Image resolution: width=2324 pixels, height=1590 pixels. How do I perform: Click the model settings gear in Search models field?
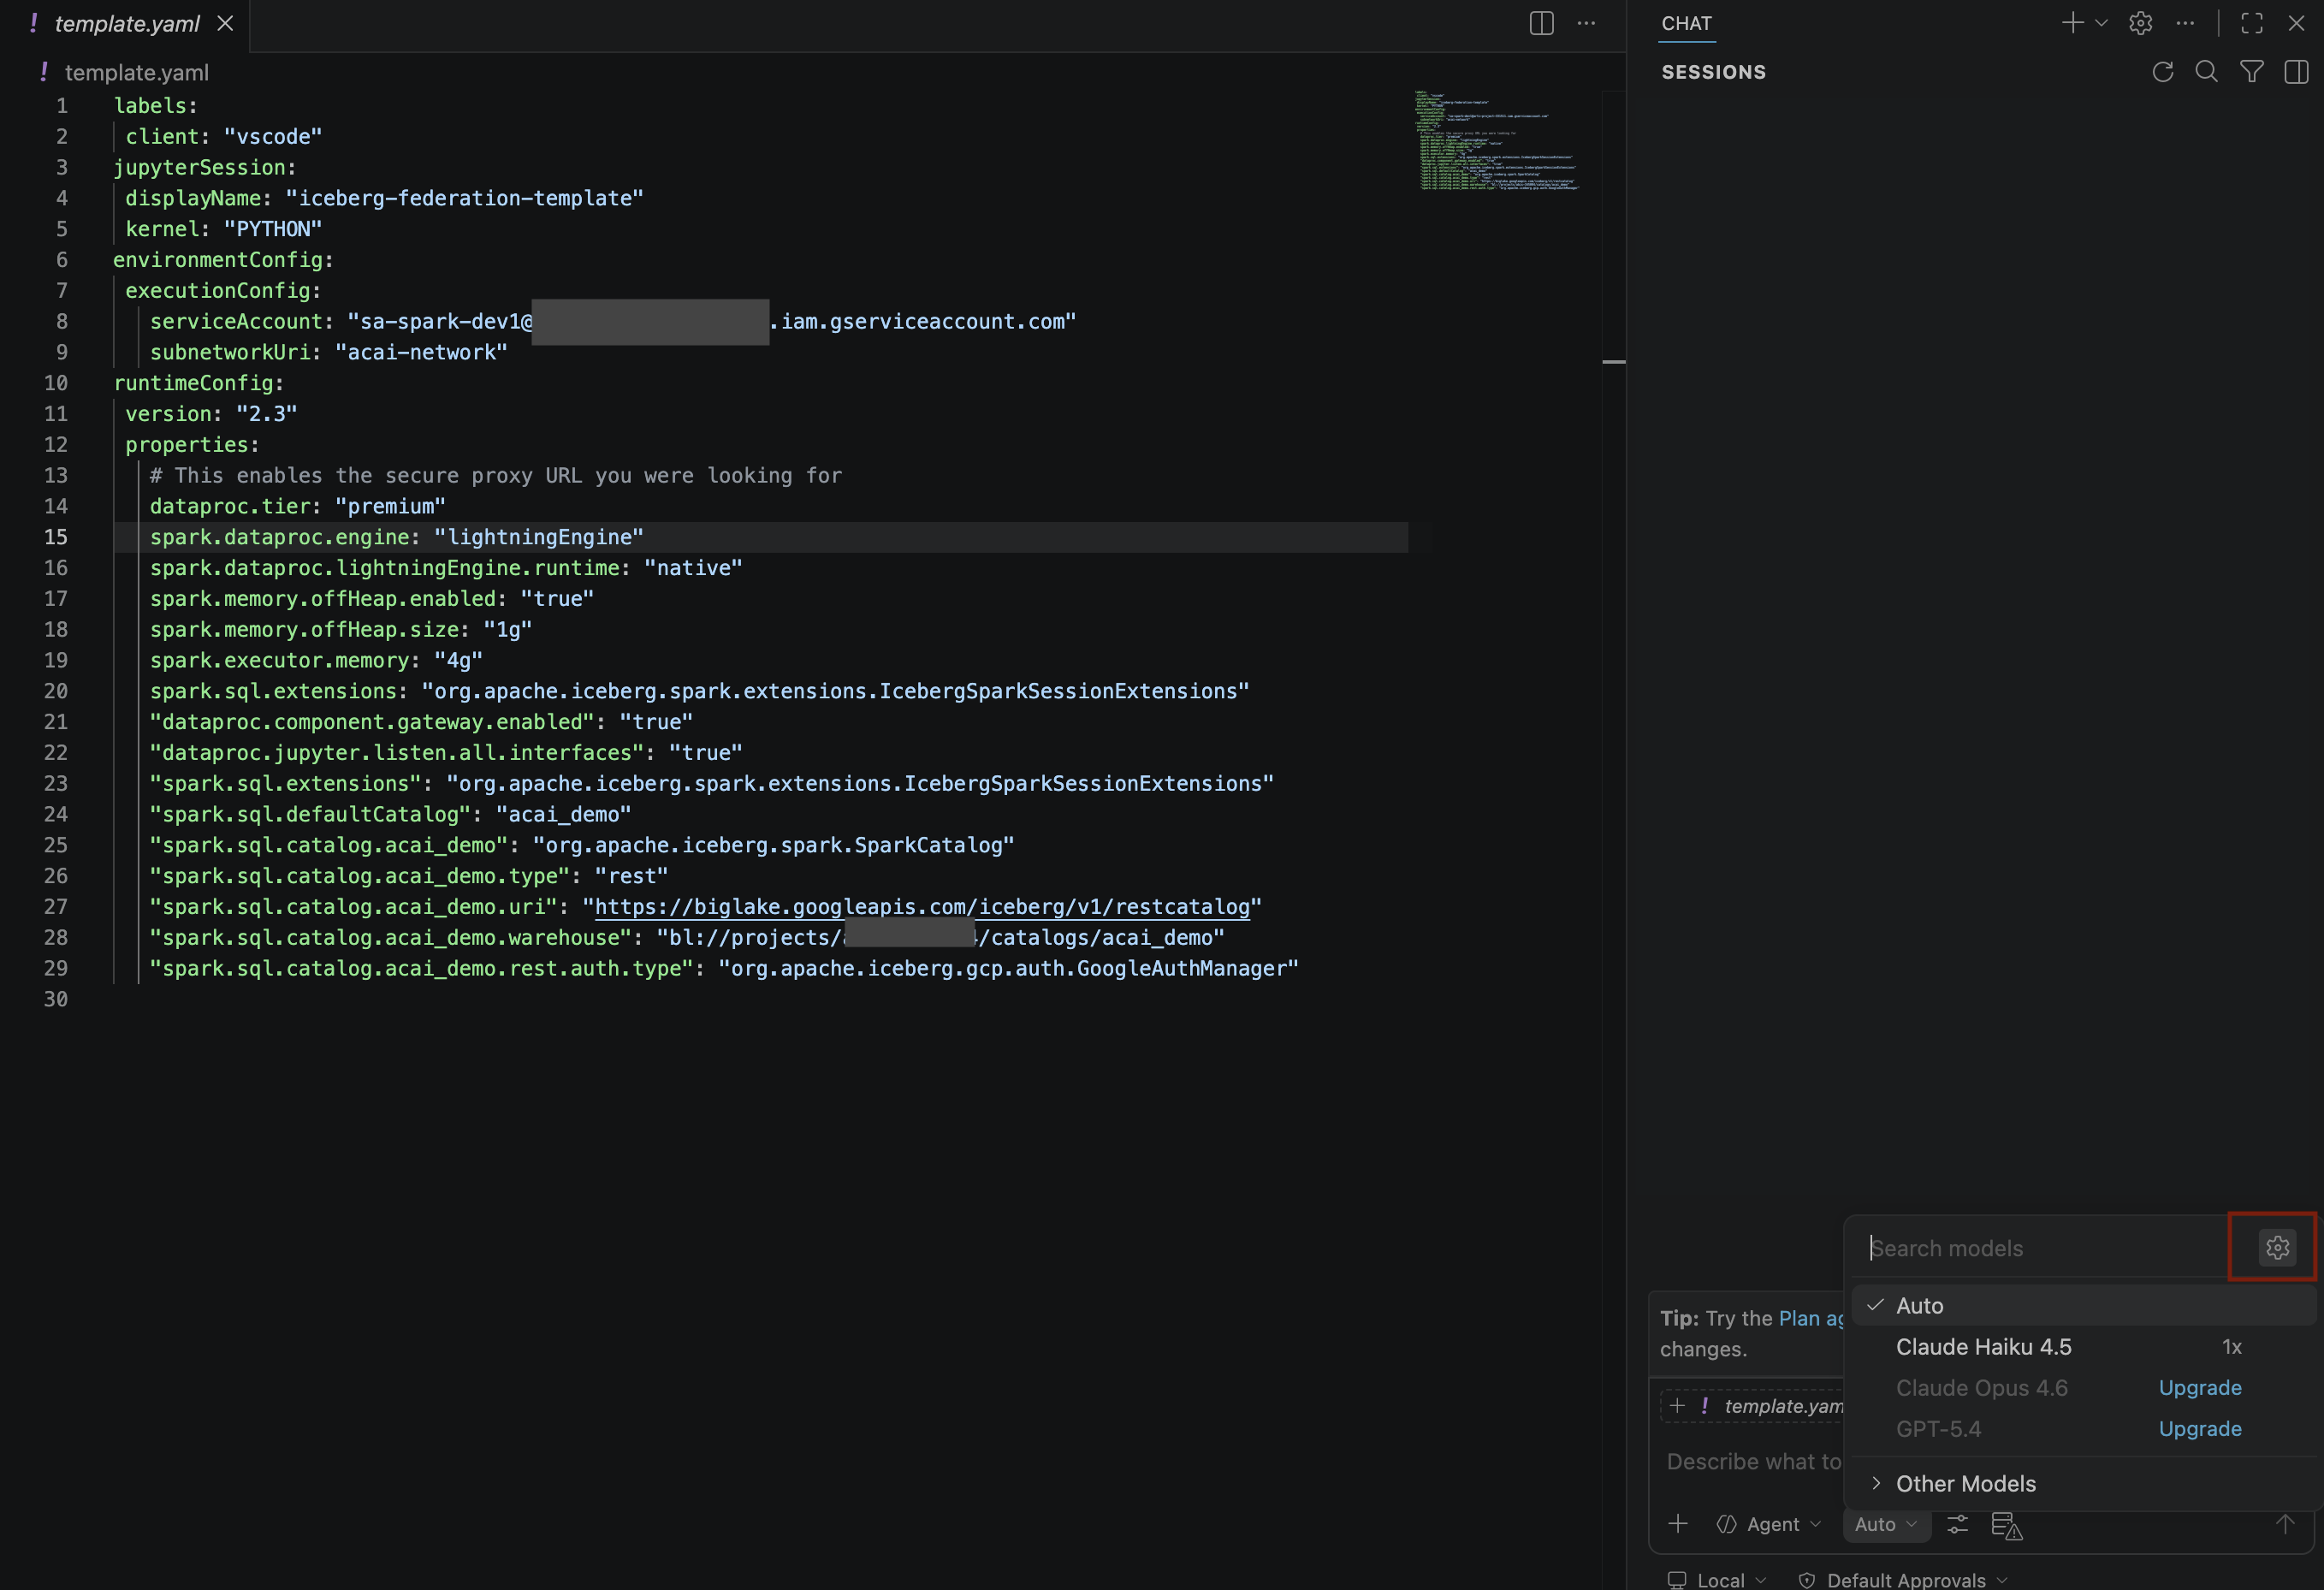pos(2277,1247)
